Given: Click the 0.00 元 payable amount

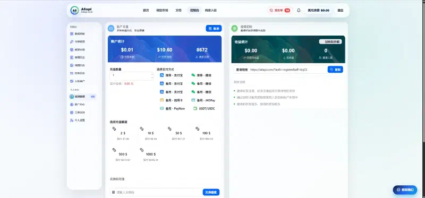Looking at the screenshot, I should coord(129,84).
